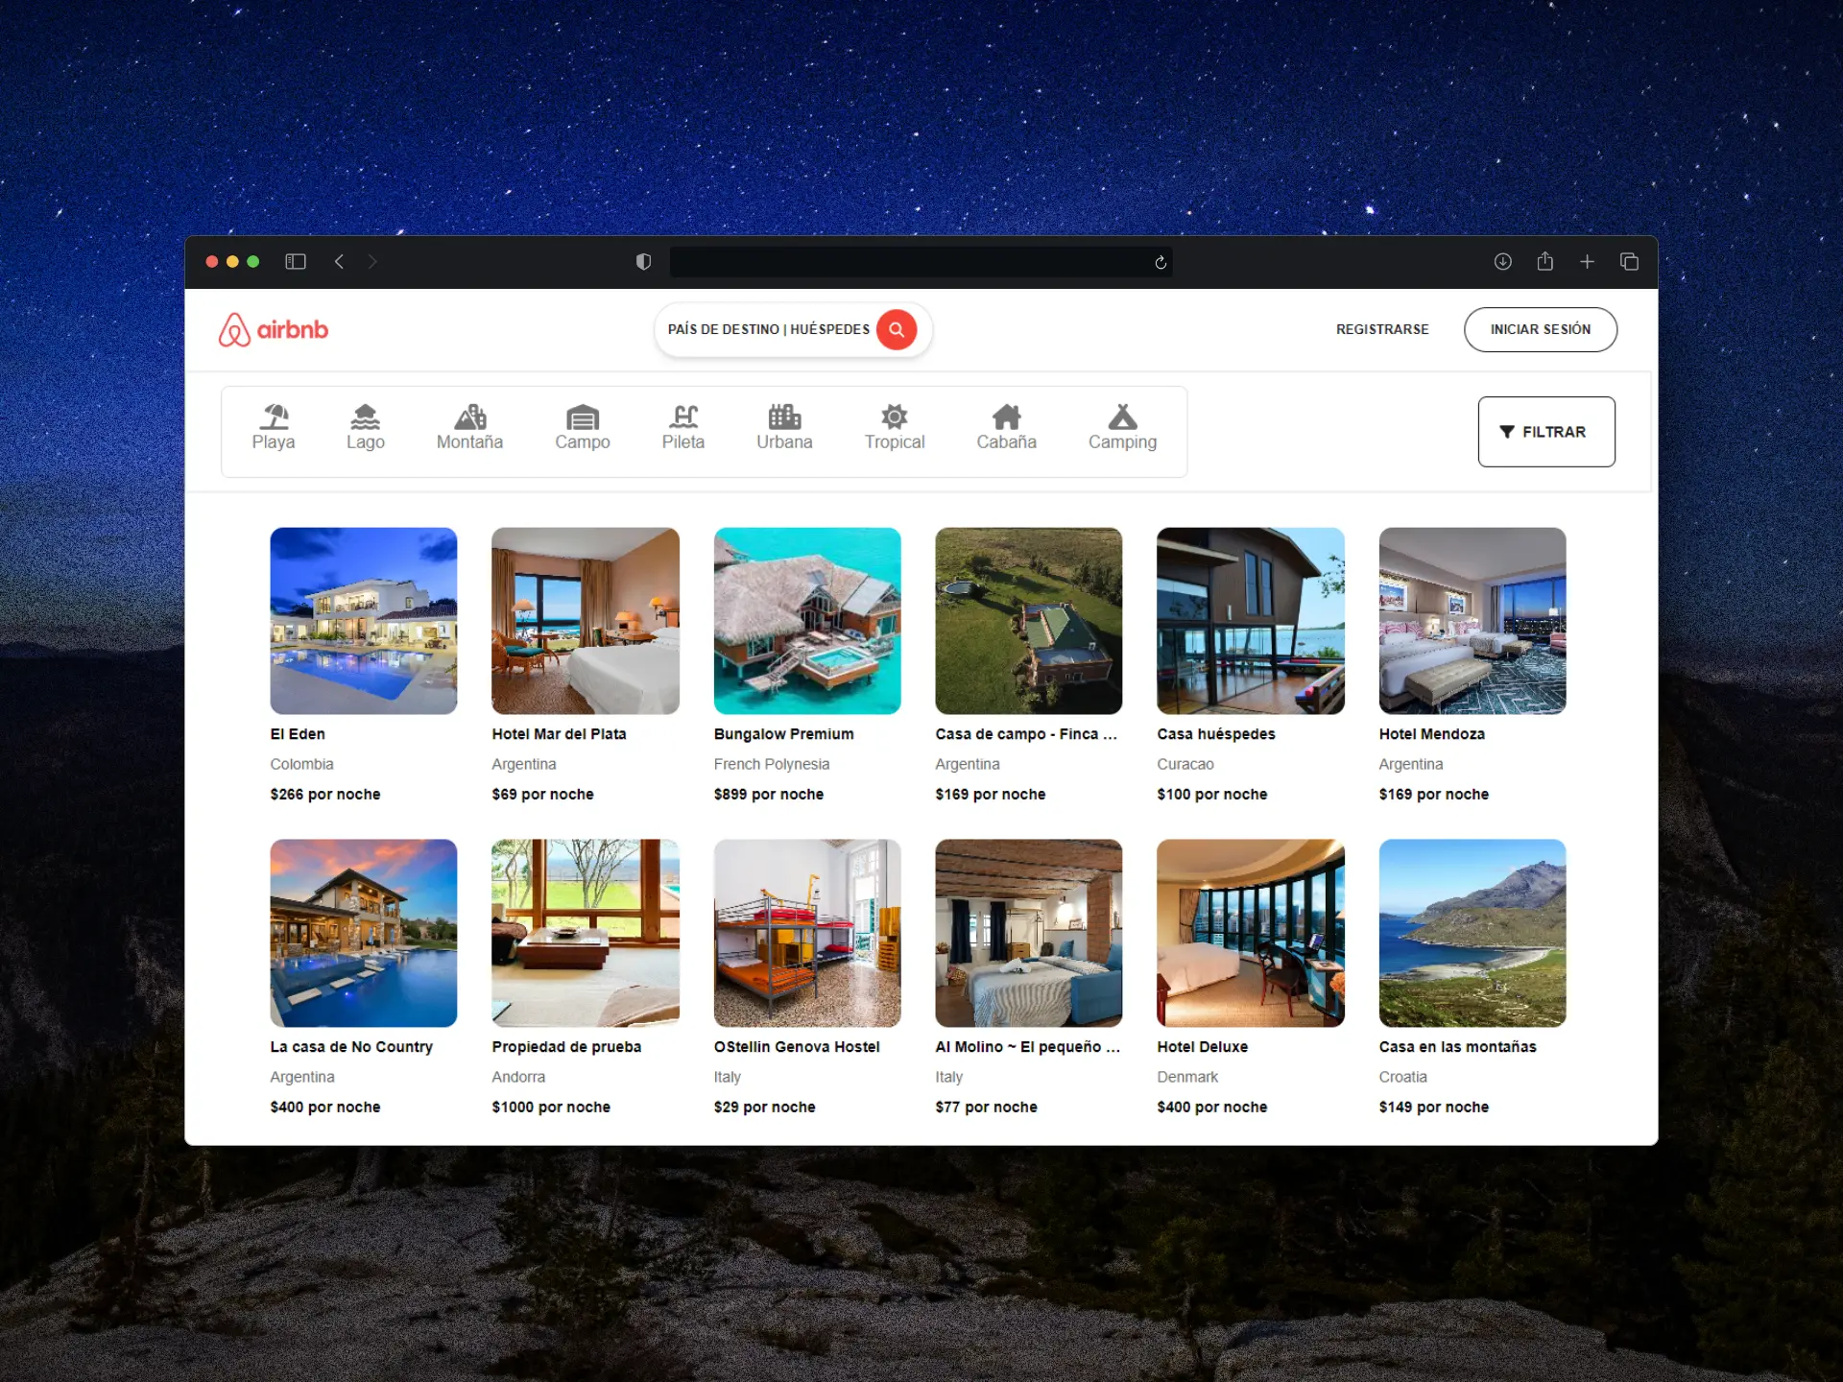Click the Bungalow Premium title
Screen dimensions: 1843x1382
point(784,734)
